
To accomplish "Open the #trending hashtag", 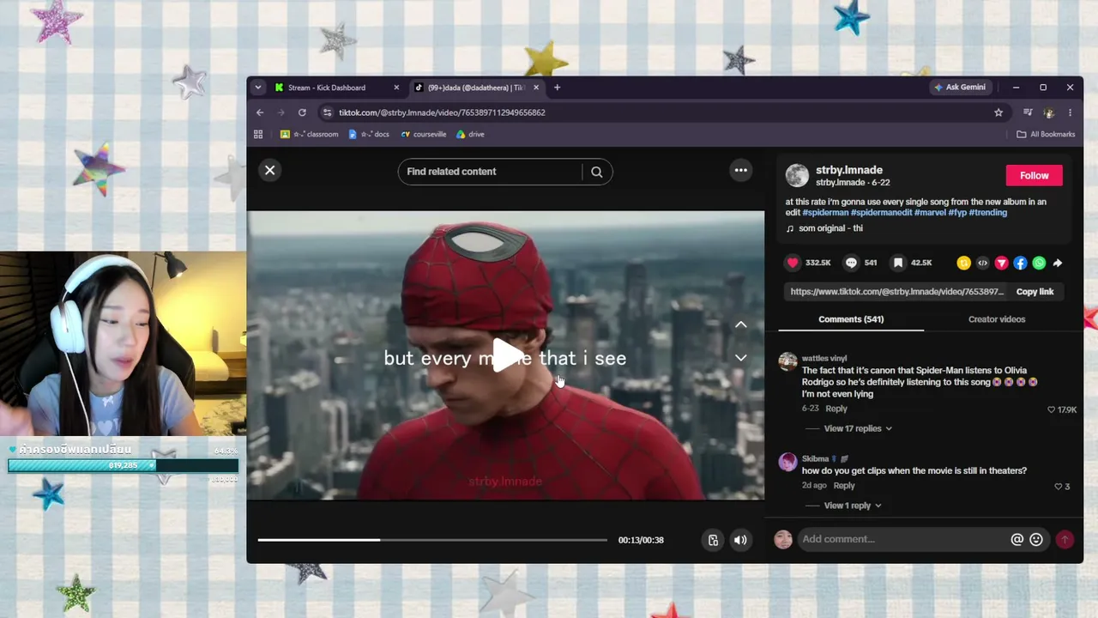I will [988, 212].
